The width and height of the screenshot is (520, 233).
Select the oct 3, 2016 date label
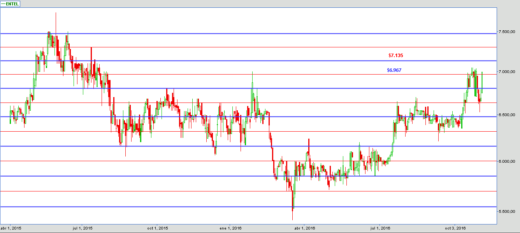click(455, 228)
